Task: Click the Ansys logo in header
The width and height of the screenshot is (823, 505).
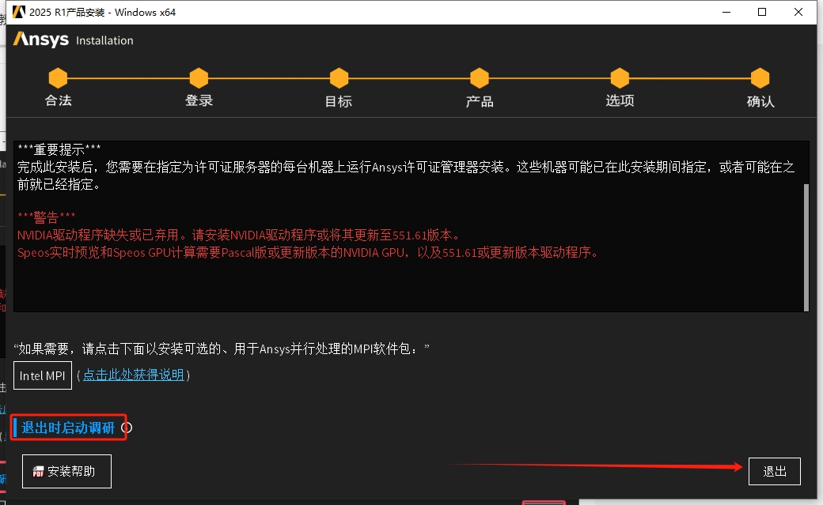Action: (41, 40)
